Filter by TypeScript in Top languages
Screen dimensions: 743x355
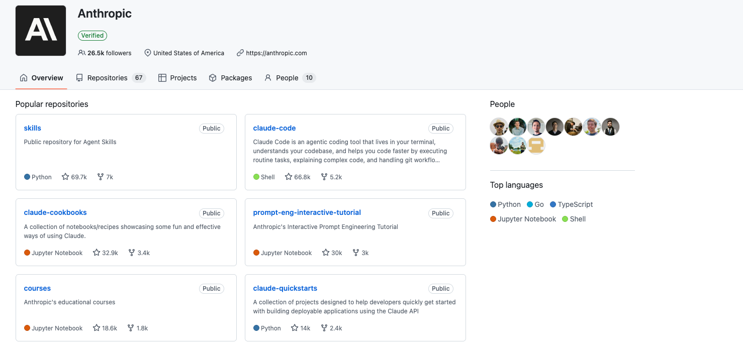pos(572,204)
